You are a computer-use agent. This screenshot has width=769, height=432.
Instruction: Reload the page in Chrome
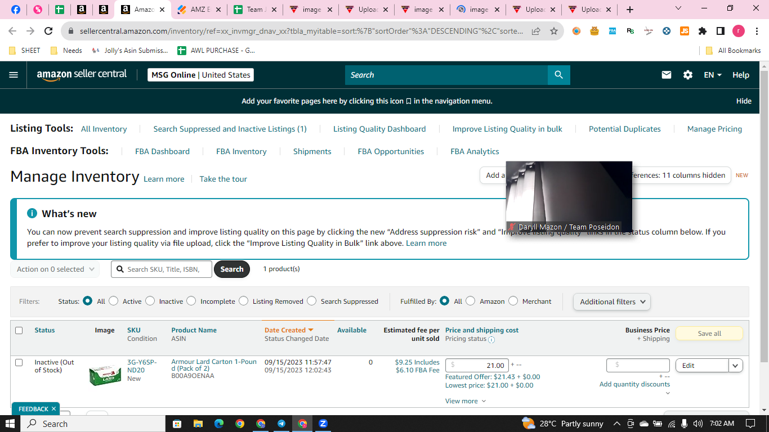click(48, 31)
